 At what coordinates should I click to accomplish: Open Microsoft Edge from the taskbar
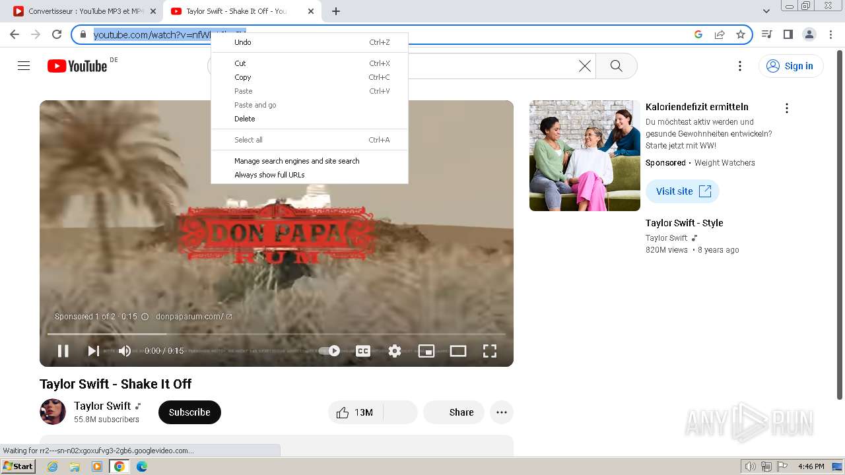(x=142, y=466)
